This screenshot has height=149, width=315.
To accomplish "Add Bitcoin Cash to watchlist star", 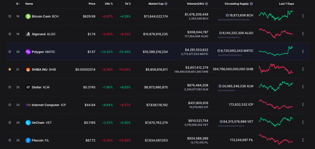I will pos(10,16).
